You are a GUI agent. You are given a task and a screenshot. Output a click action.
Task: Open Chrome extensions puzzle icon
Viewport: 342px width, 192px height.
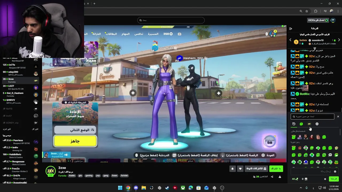click(x=316, y=11)
